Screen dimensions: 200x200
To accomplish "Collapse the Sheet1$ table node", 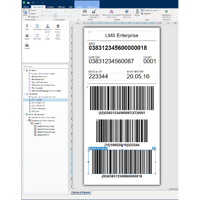I will point(31,123).
